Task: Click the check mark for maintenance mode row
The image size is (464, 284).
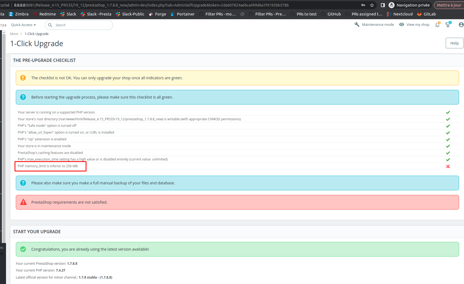Action: (x=448, y=146)
